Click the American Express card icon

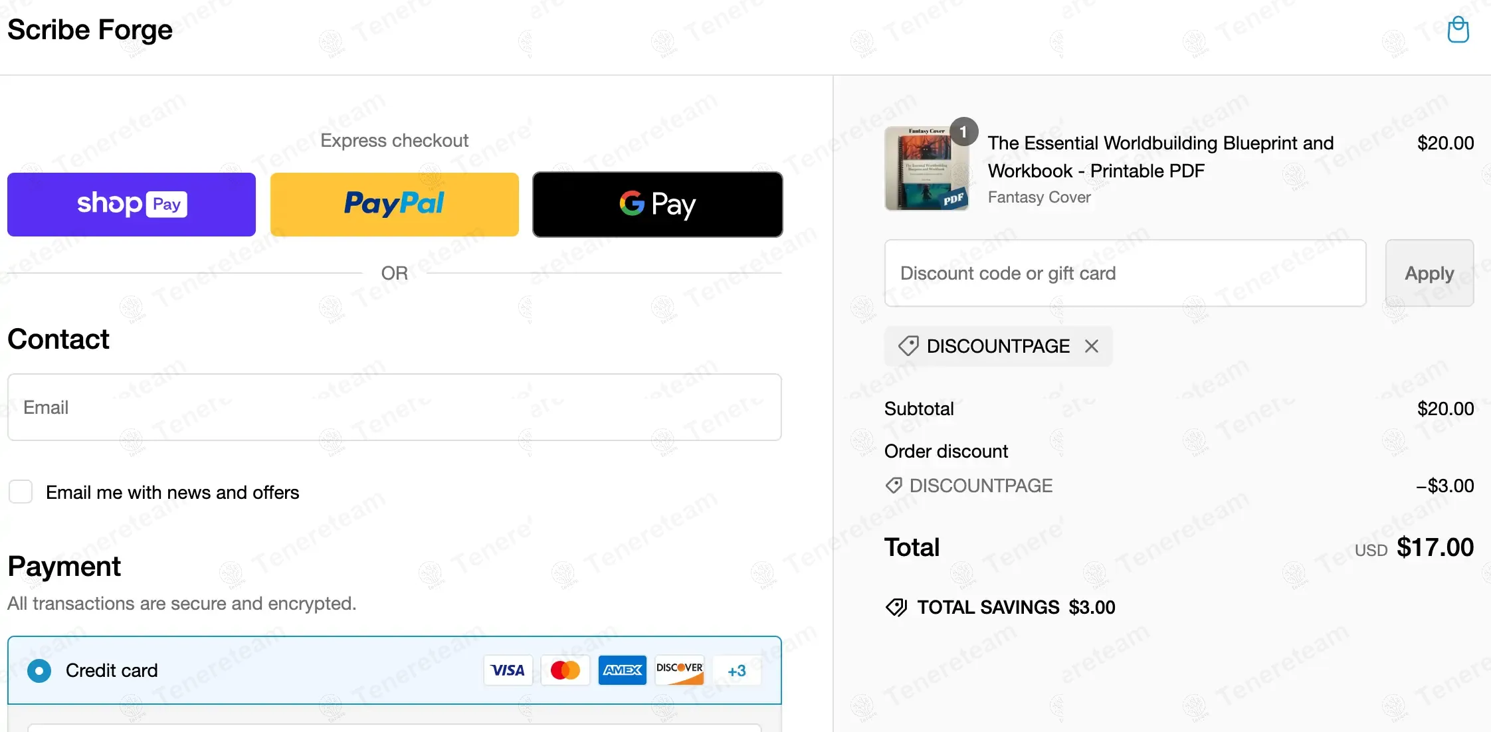[x=622, y=670]
